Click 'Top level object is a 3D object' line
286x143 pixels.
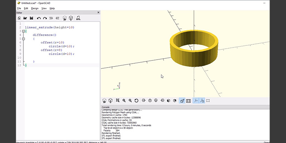pos(118,128)
